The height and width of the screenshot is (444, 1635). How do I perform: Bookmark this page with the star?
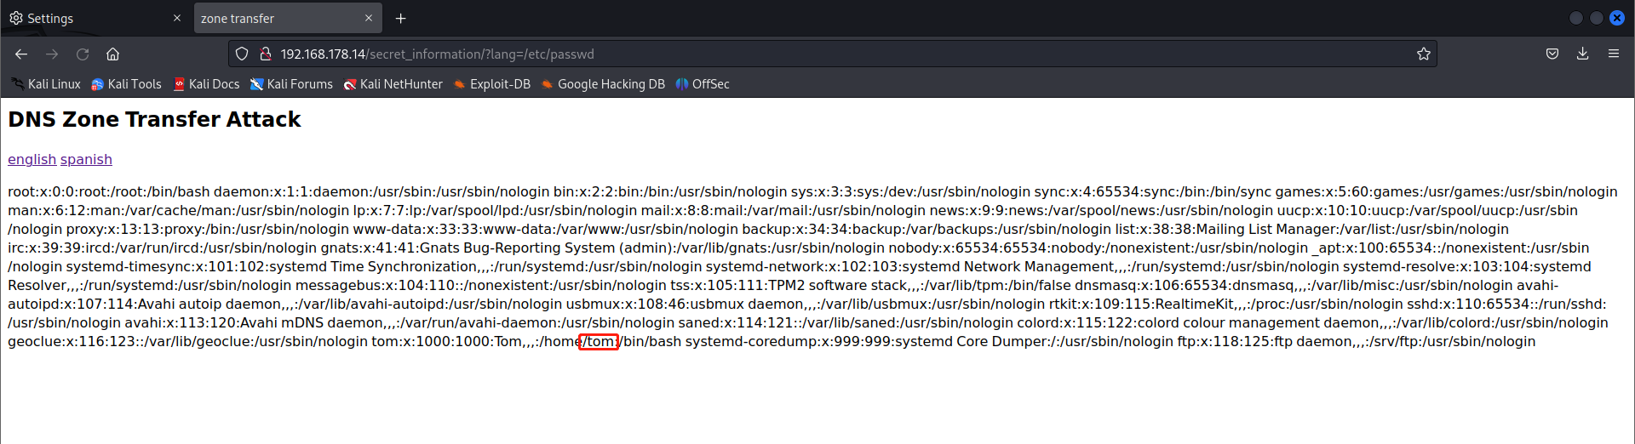pos(1423,54)
